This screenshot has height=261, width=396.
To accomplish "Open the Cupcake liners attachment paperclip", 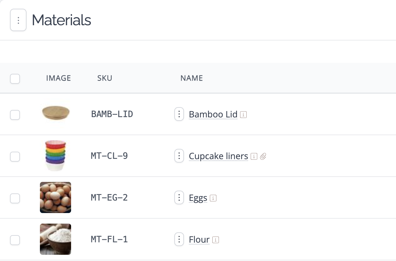I will coord(263,156).
